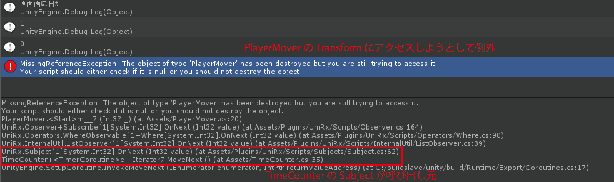Click the empty console area below the error entry

pyautogui.click(x=307, y=87)
